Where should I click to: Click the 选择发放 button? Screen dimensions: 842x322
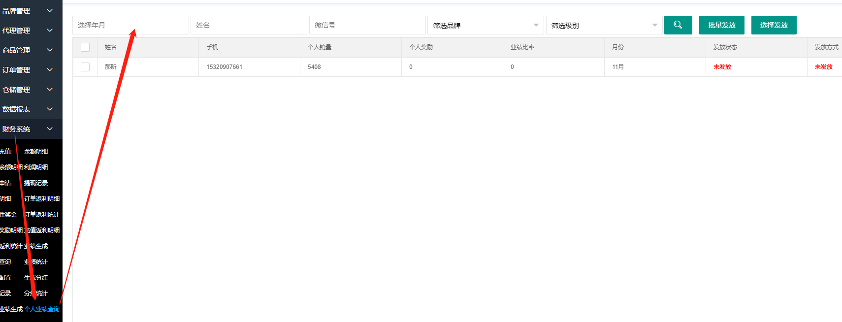774,25
